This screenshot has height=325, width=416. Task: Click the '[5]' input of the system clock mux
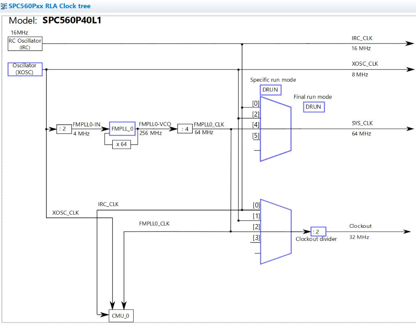[256, 135]
